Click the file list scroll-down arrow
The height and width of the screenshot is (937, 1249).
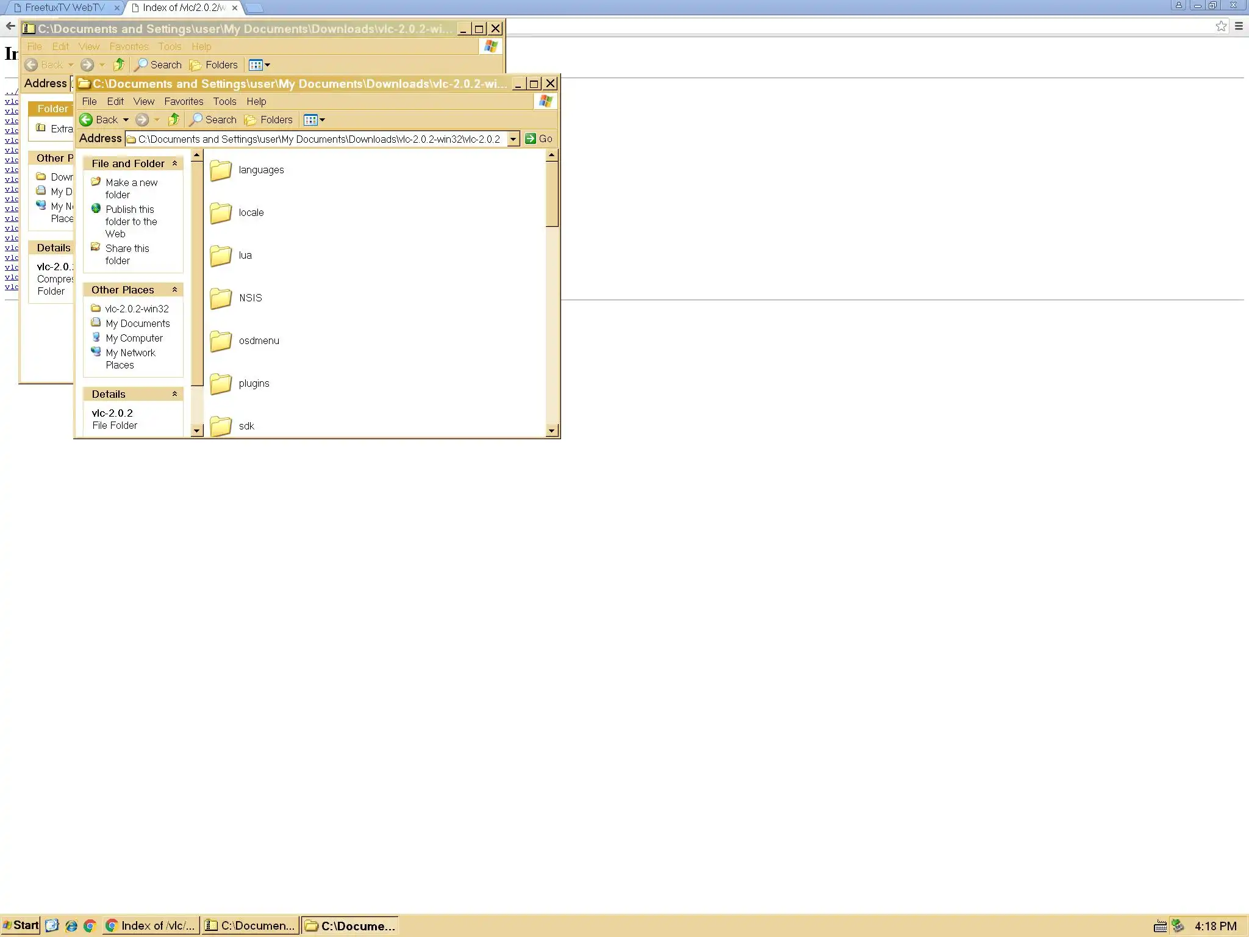point(551,431)
